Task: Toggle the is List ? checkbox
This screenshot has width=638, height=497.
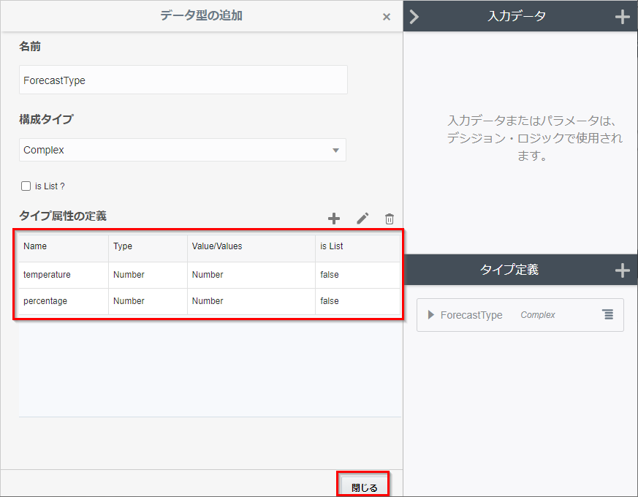Action: [x=26, y=186]
